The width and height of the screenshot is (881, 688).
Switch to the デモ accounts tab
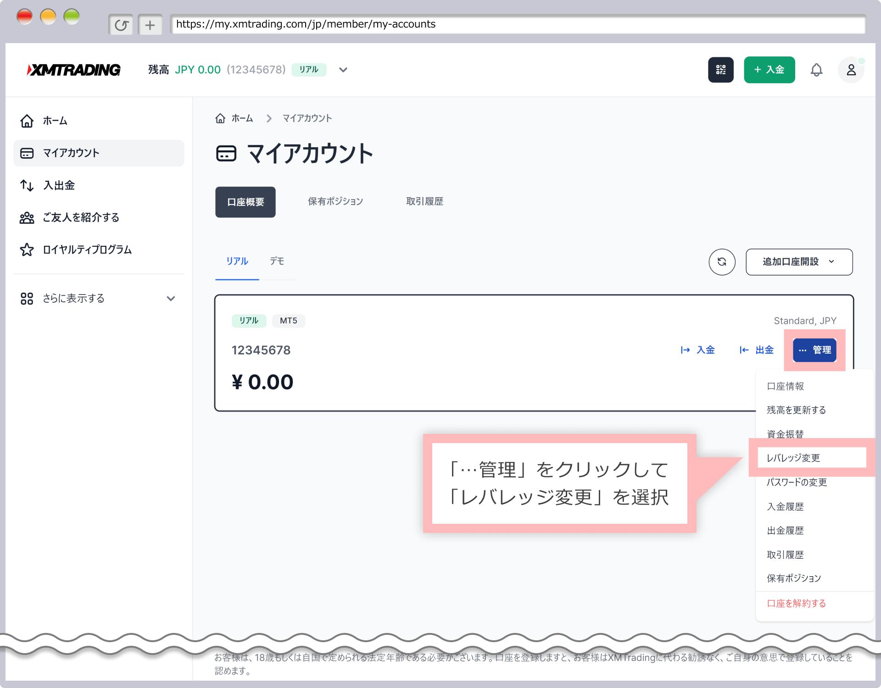click(277, 261)
